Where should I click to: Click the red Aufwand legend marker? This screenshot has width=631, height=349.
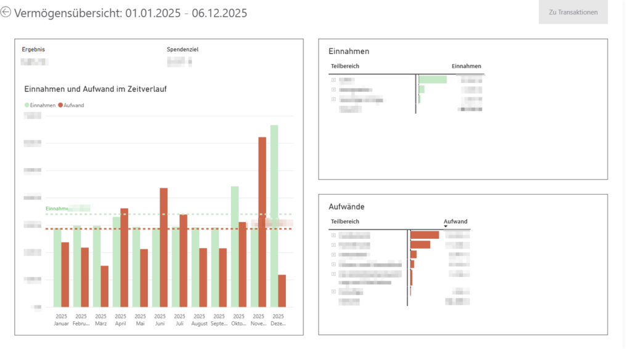coord(60,105)
